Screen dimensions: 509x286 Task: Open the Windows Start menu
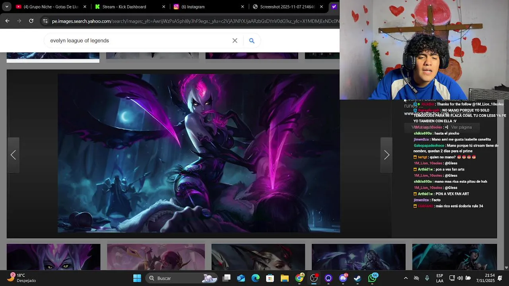pos(137,278)
